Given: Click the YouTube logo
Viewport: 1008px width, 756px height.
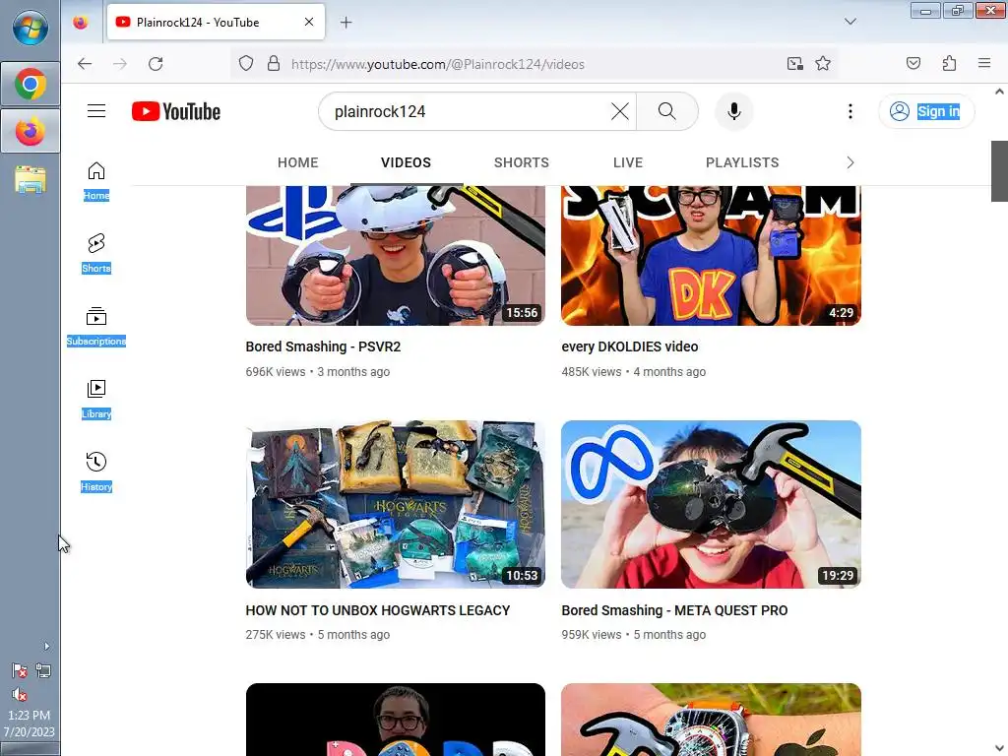Looking at the screenshot, I should pyautogui.click(x=176, y=111).
